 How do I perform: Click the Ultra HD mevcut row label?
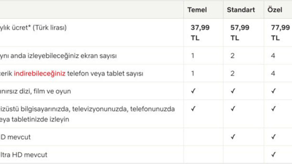(x=24, y=155)
